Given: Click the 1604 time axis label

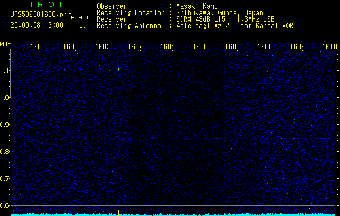Looking at the screenshot, I should point(135,46).
